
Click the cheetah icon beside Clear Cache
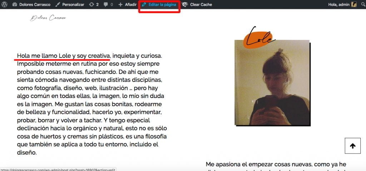click(x=185, y=4)
